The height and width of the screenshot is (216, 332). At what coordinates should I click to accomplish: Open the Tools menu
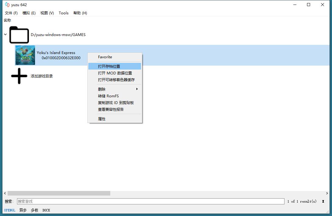tap(64, 13)
